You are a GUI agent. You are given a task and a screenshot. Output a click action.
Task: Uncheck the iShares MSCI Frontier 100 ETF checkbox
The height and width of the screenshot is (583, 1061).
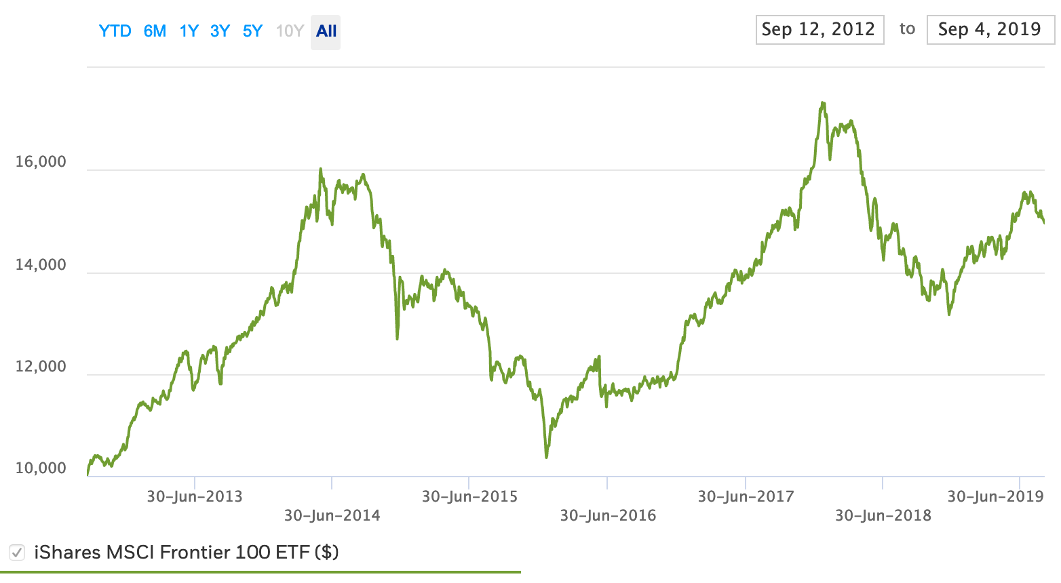pos(17,552)
